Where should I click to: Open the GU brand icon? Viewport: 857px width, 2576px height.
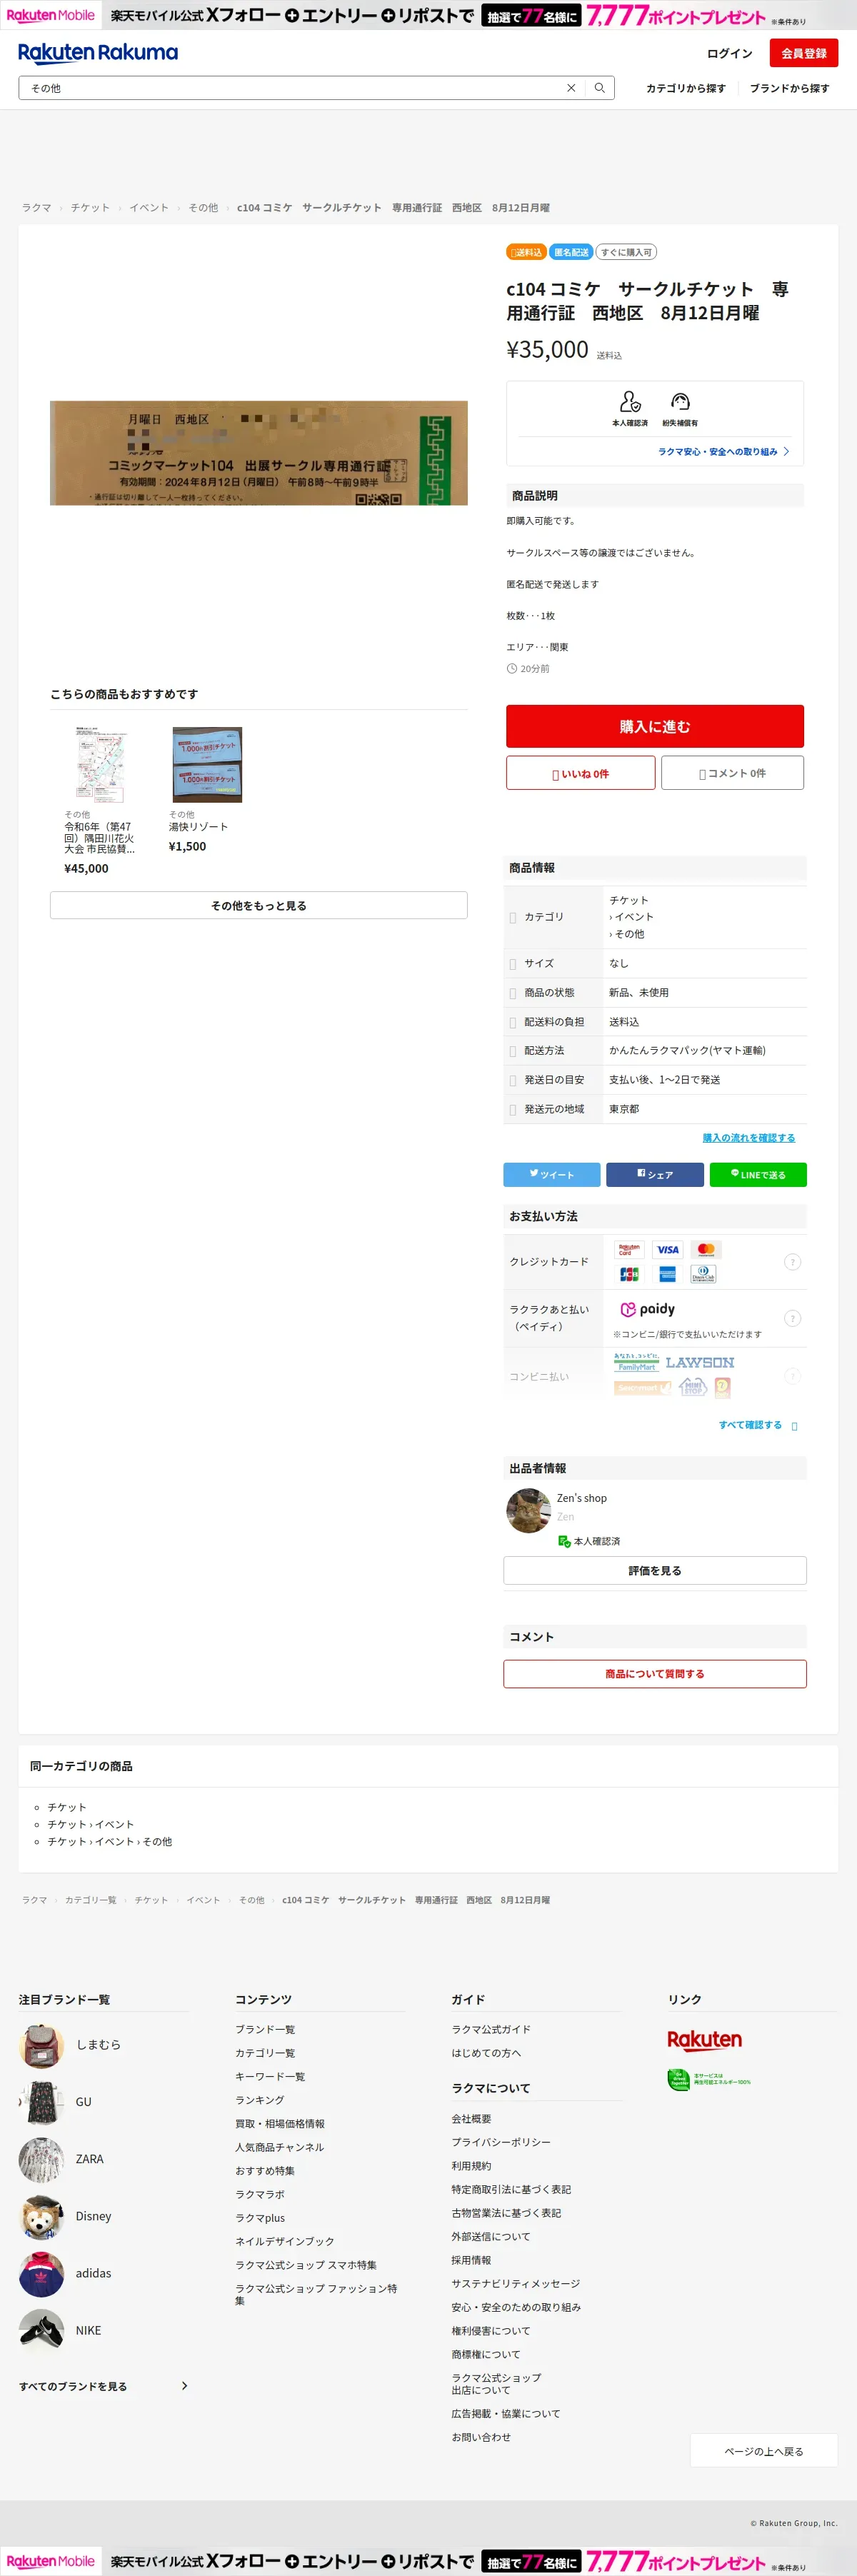(x=41, y=2101)
